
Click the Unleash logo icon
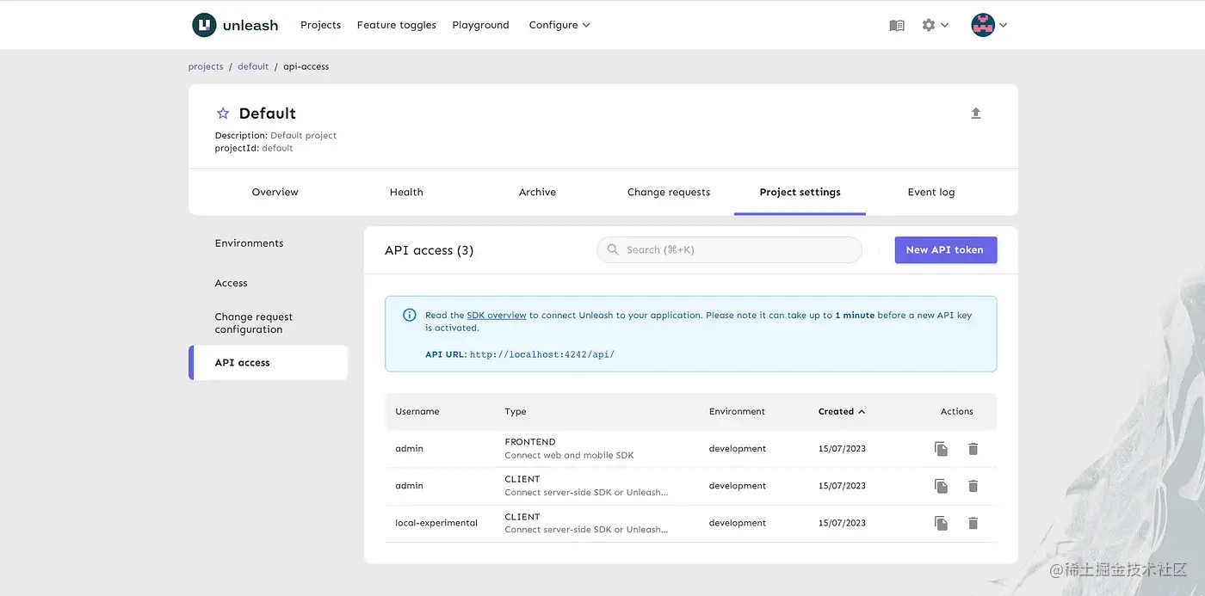204,25
